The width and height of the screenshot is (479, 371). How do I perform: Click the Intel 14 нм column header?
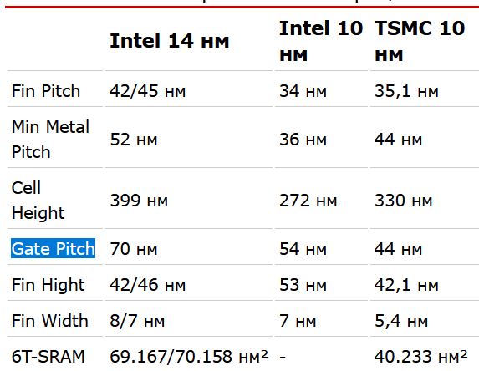point(170,41)
